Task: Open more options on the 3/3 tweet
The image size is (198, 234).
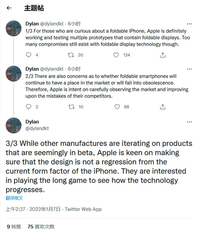Action: coord(189,122)
